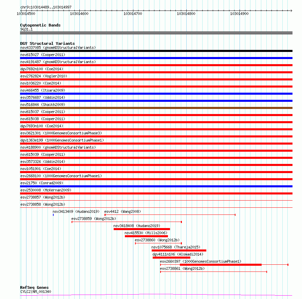This screenshot has width=302, height=299.
Task: Click esv3621301 1000GenomesConsortiumPhase3 label
Action: click(x=61, y=133)
